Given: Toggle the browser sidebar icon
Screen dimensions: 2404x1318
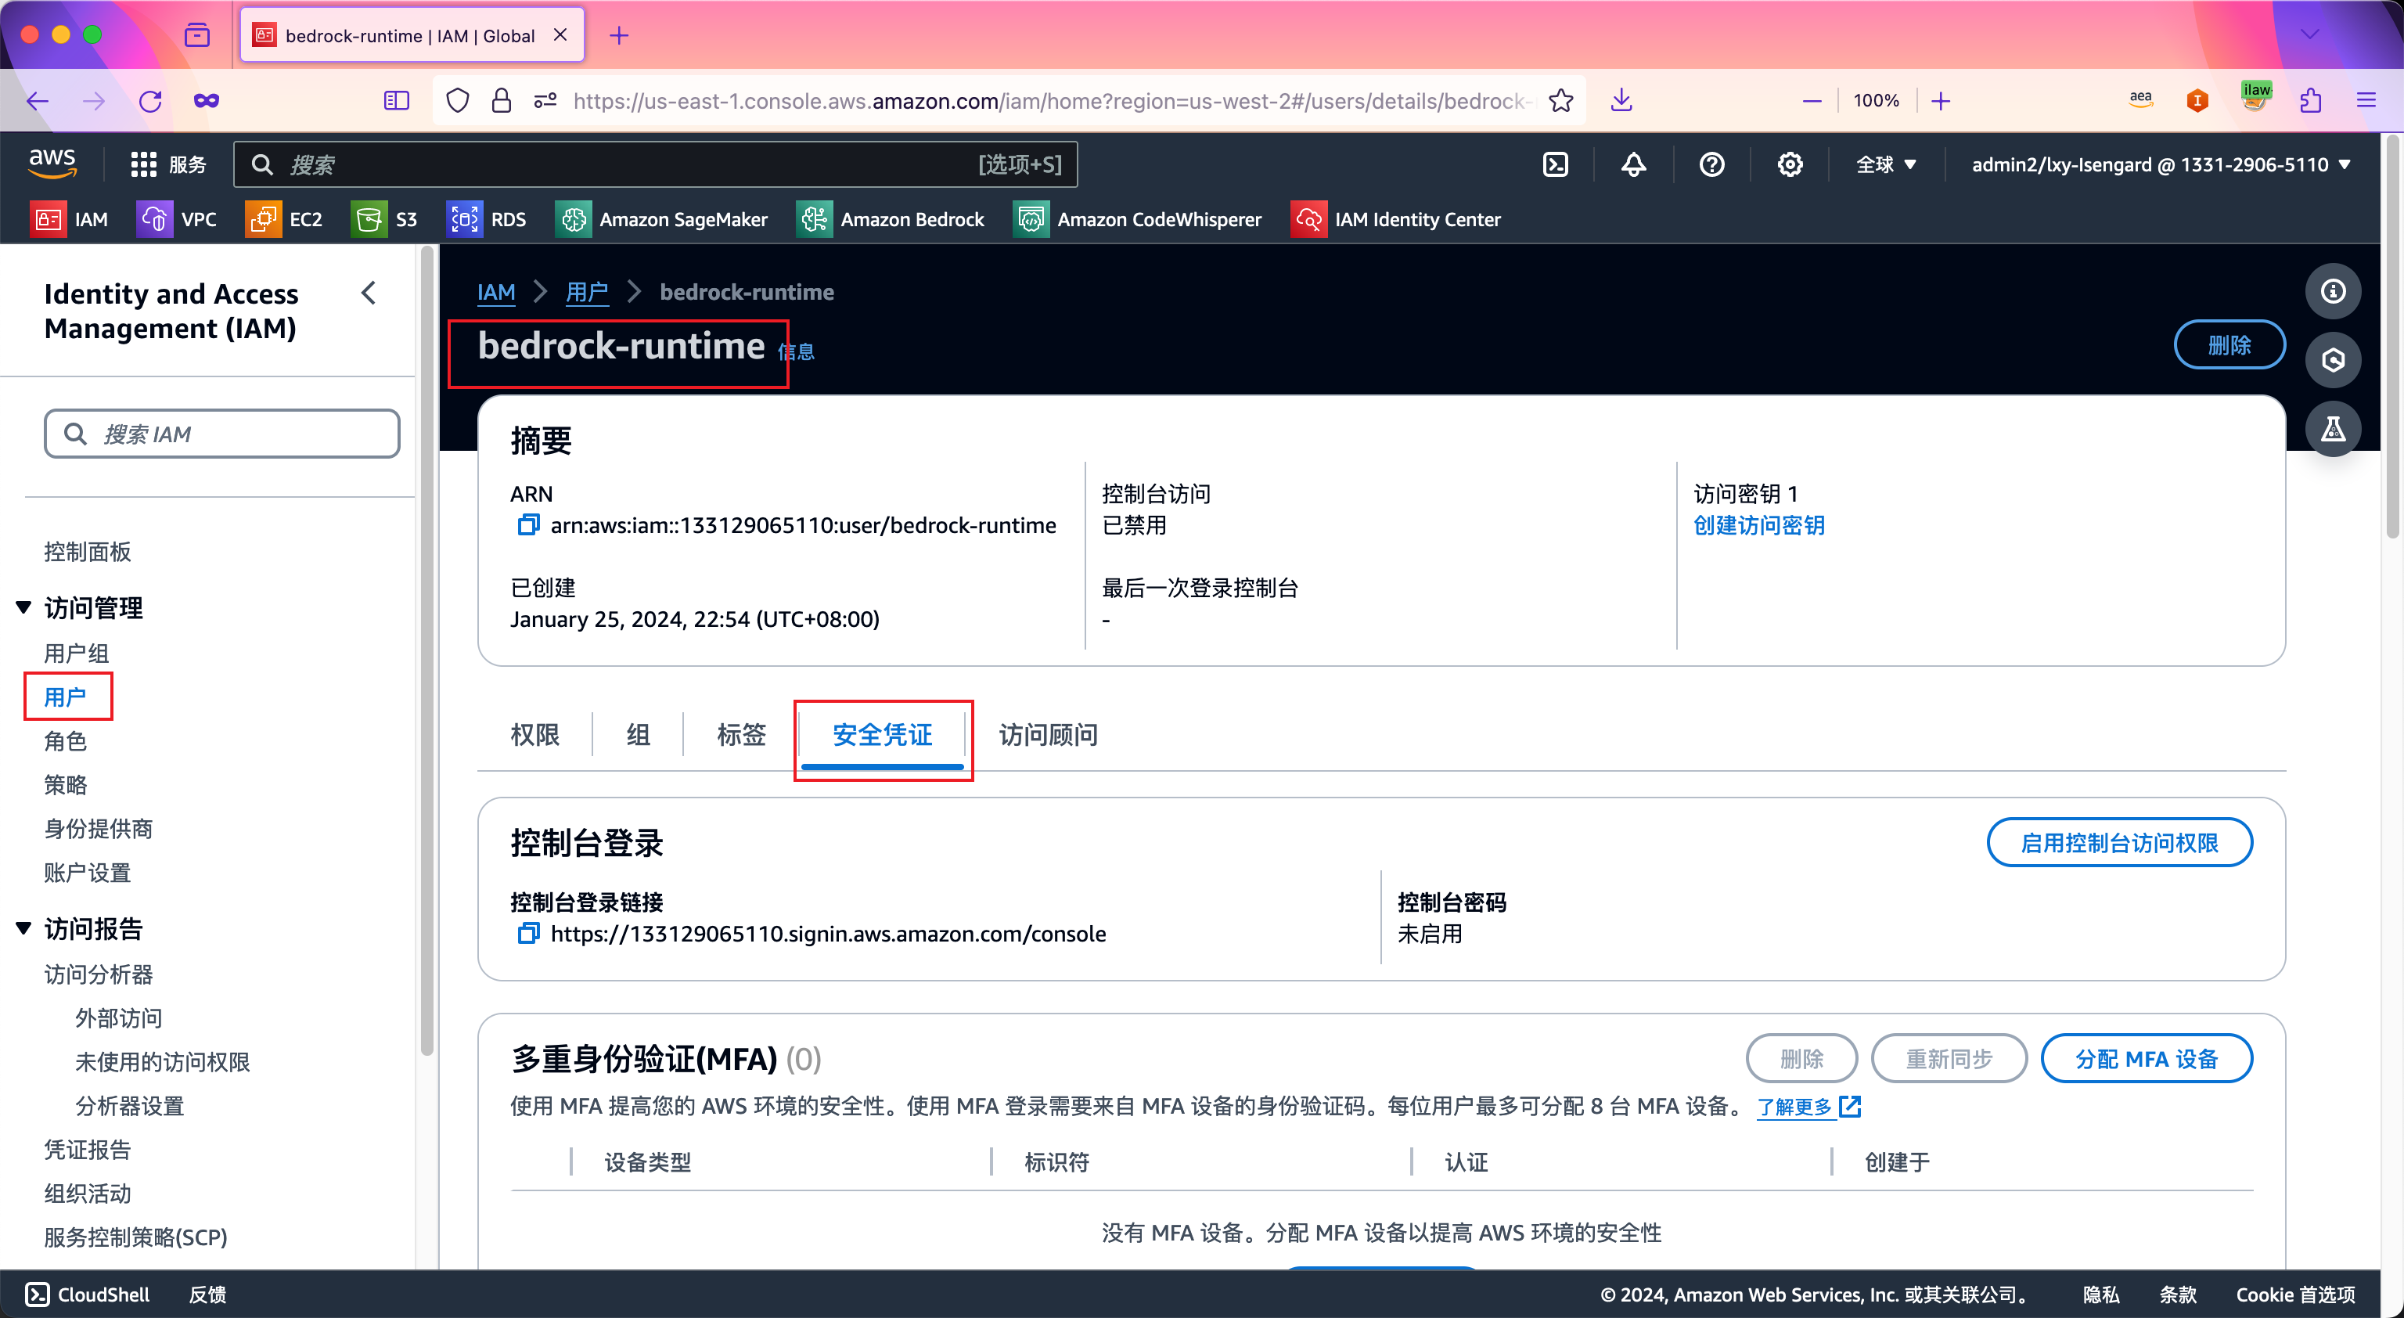Looking at the screenshot, I should (397, 100).
